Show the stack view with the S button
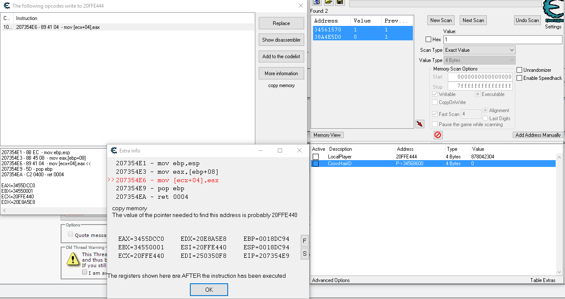Image resolution: width=565 pixels, height=299 pixels. 304,254
